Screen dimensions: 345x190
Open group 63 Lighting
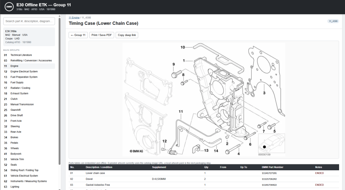point(29,187)
